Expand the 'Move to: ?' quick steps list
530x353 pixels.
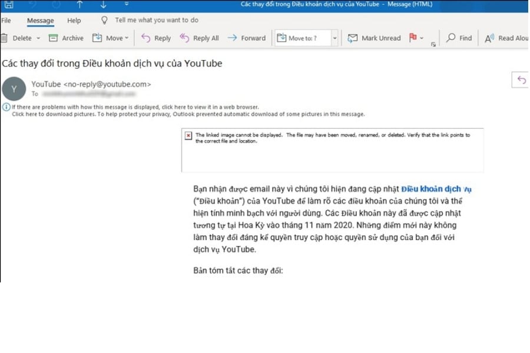(x=335, y=38)
